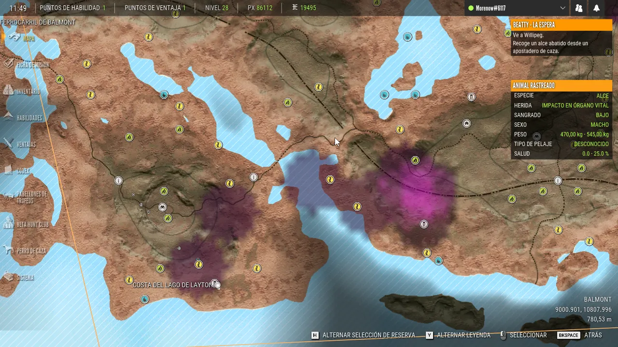
Task: Select lookout marker between the two feed zones
Action: (163, 208)
